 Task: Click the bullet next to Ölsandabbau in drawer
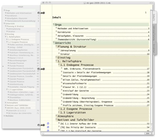[9, 97]
